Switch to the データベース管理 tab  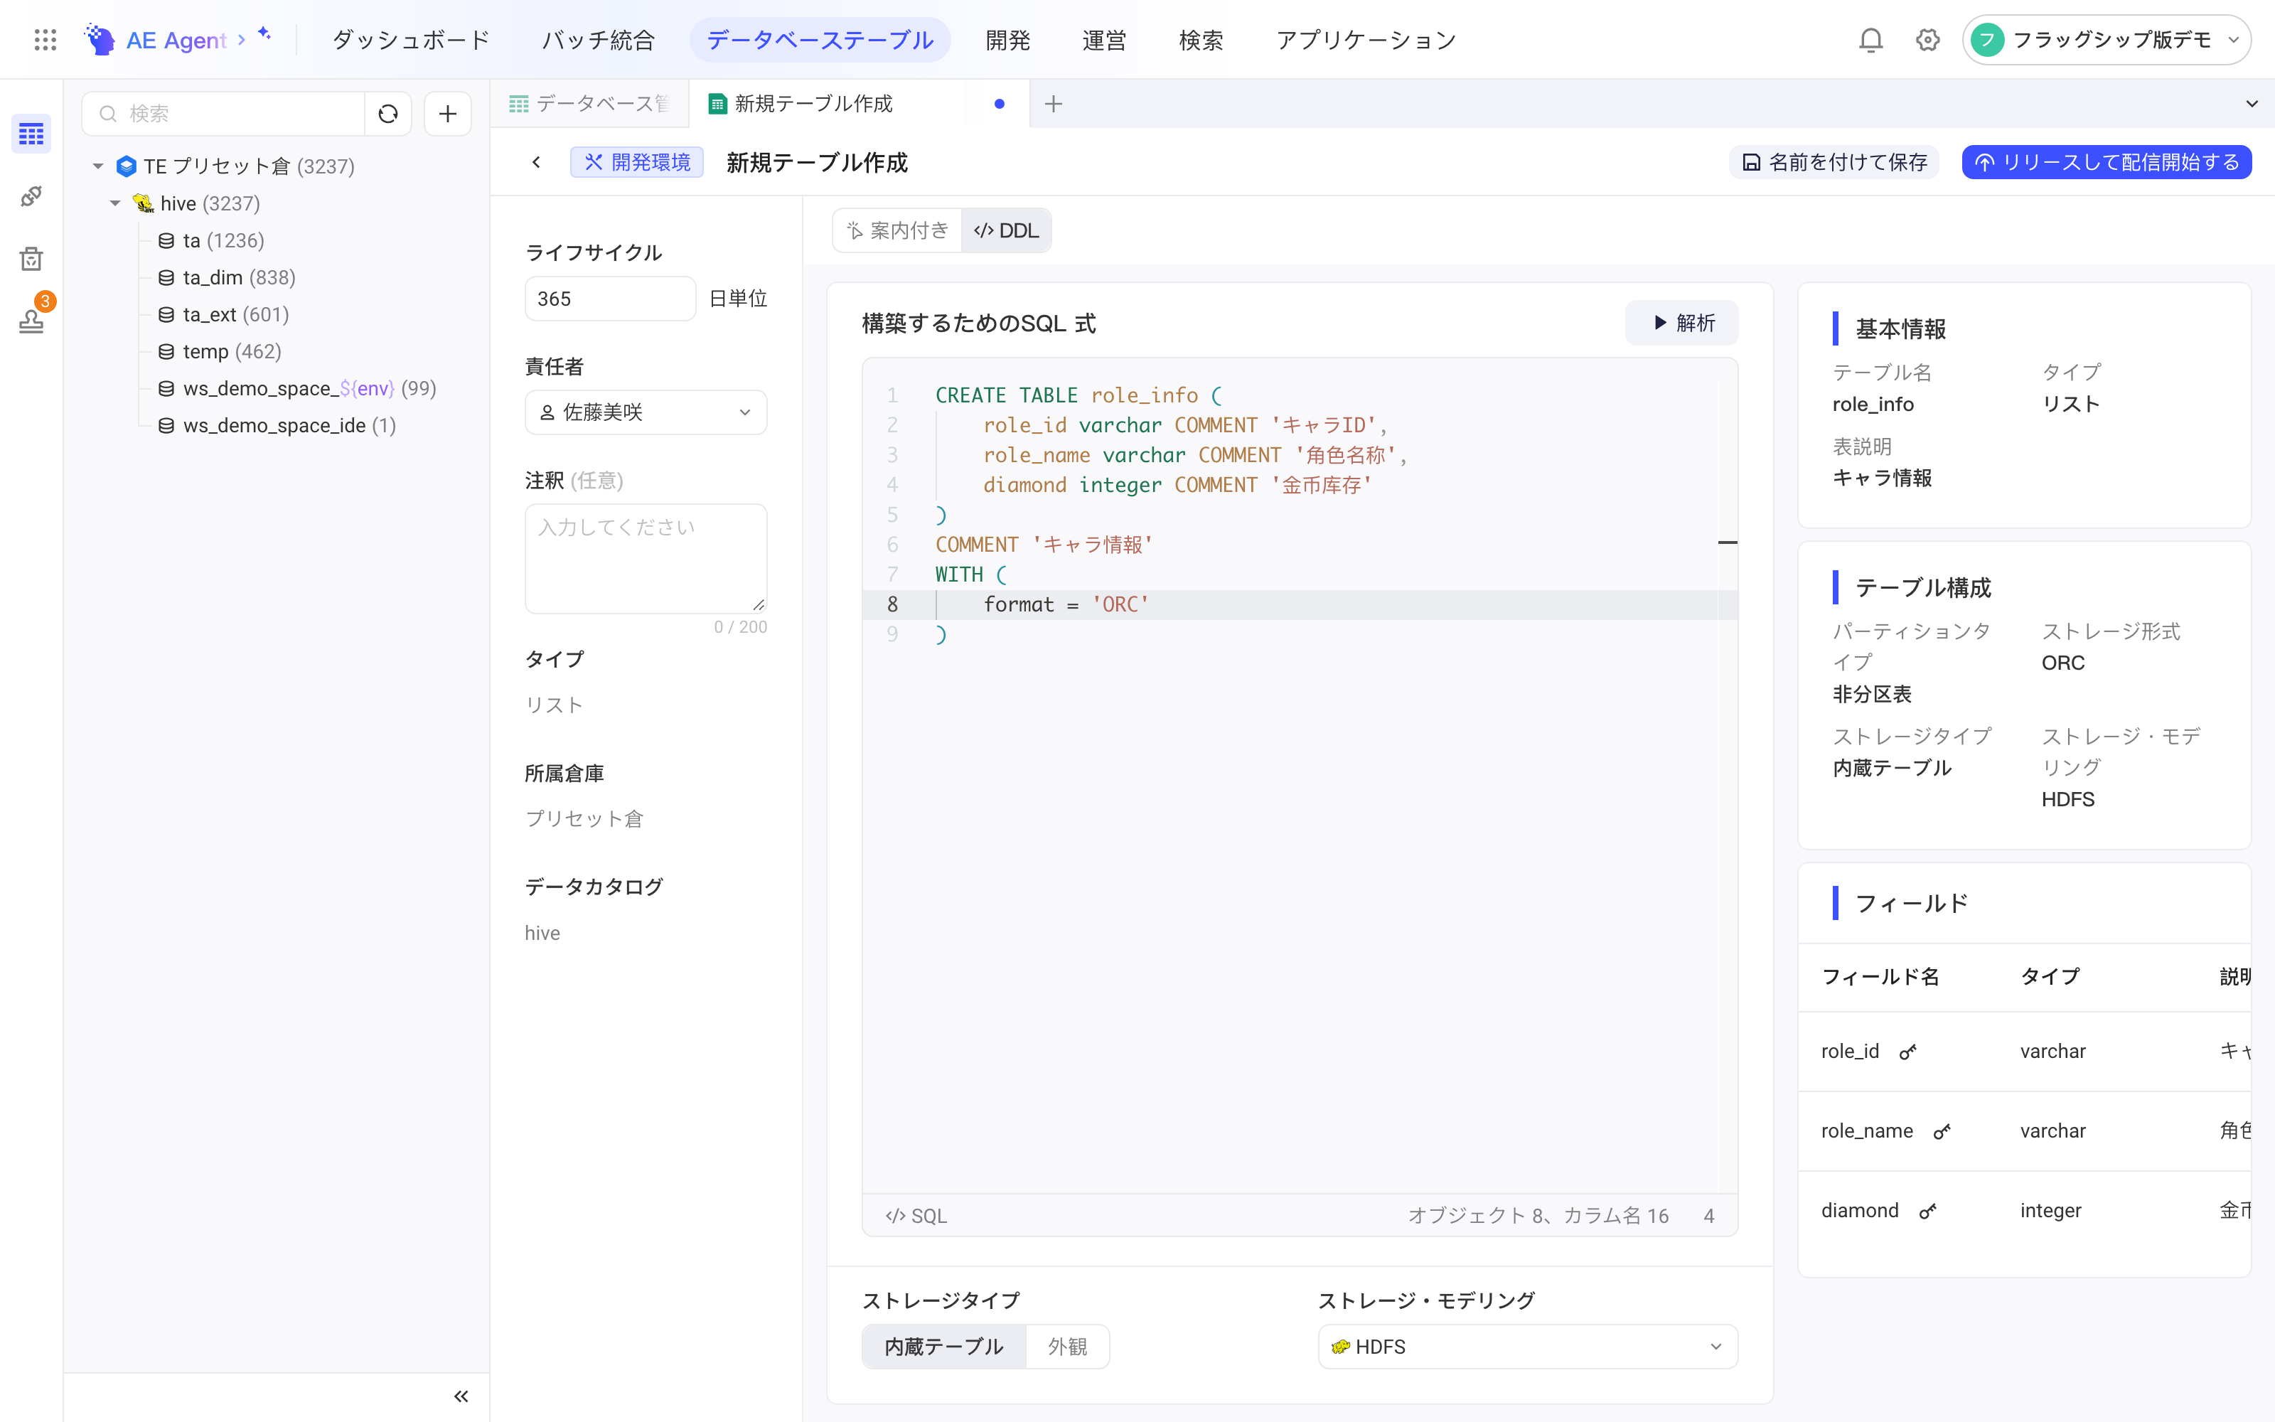590,104
